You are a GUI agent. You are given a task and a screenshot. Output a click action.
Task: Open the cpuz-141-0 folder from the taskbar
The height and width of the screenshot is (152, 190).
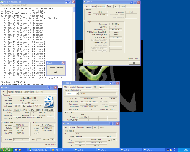pos(62,150)
